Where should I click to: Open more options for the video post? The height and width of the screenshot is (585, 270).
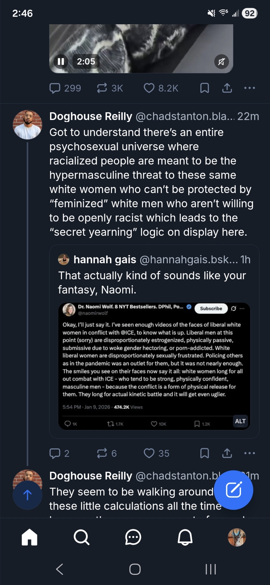pos(250,88)
